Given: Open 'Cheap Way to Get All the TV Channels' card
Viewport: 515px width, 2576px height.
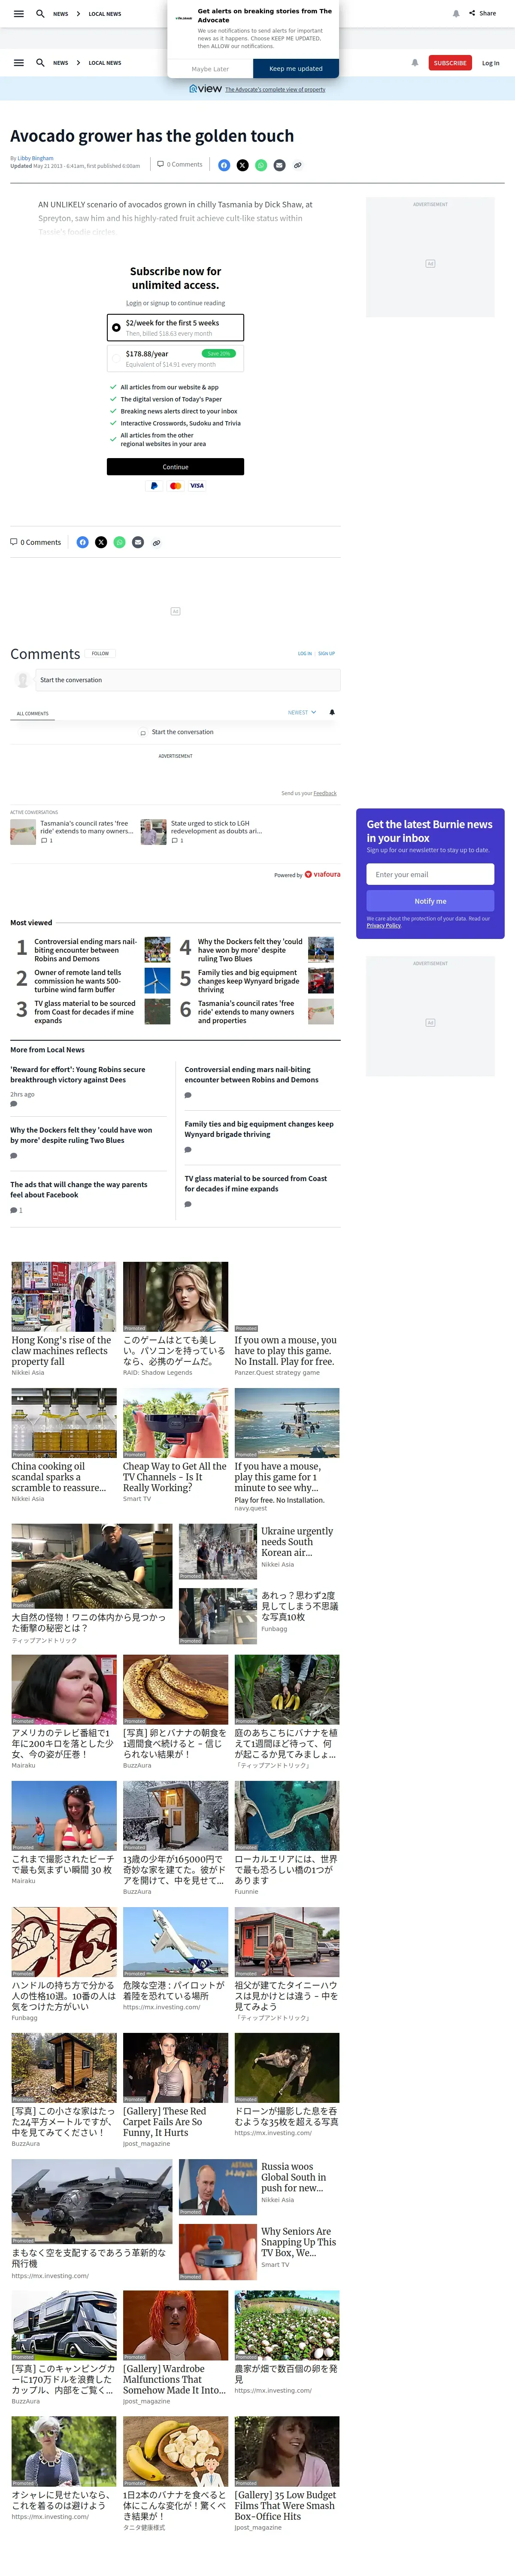Looking at the screenshot, I should pyautogui.click(x=175, y=1445).
